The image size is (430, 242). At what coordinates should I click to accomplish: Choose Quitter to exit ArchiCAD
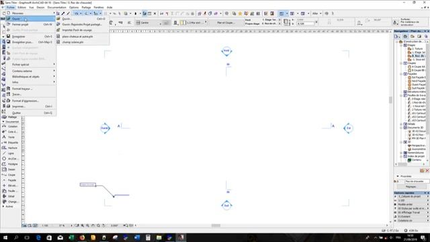point(31,113)
